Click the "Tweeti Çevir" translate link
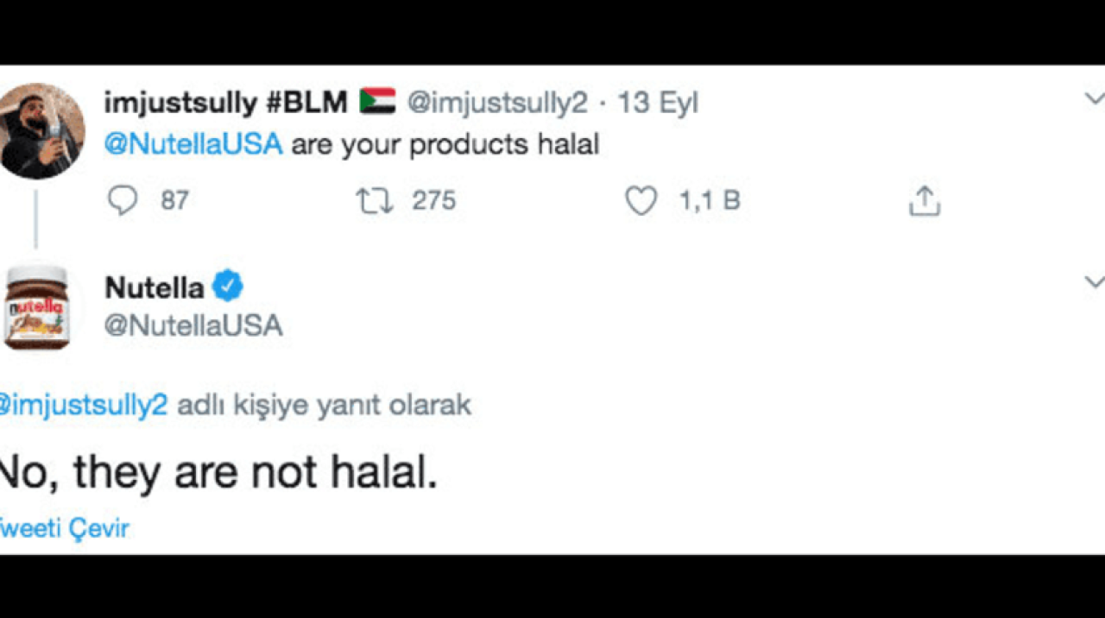Image resolution: width=1105 pixels, height=618 pixels. coord(65,528)
